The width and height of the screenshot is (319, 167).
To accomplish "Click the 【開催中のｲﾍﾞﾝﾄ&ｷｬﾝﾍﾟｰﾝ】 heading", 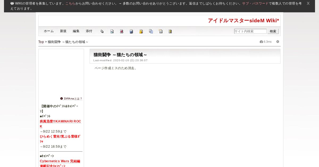I will point(59,109).
